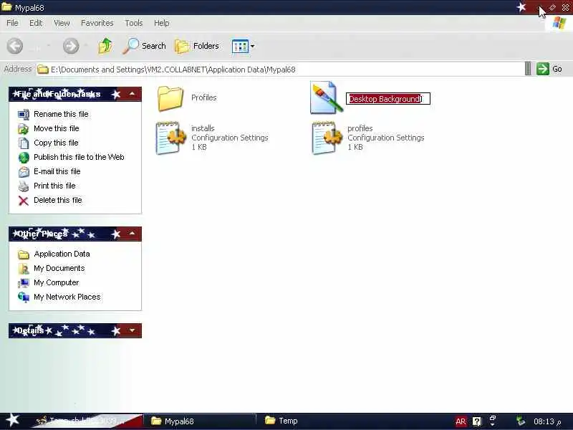Collapse the Other Places panel
The image size is (573, 430).
pos(132,234)
